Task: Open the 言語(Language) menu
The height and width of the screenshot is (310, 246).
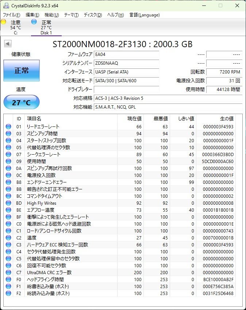Action: 145,15
